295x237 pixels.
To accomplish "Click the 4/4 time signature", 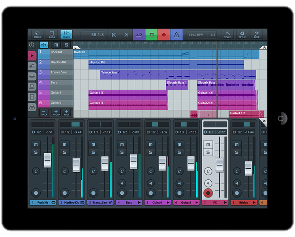I will pyautogui.click(x=212, y=35).
